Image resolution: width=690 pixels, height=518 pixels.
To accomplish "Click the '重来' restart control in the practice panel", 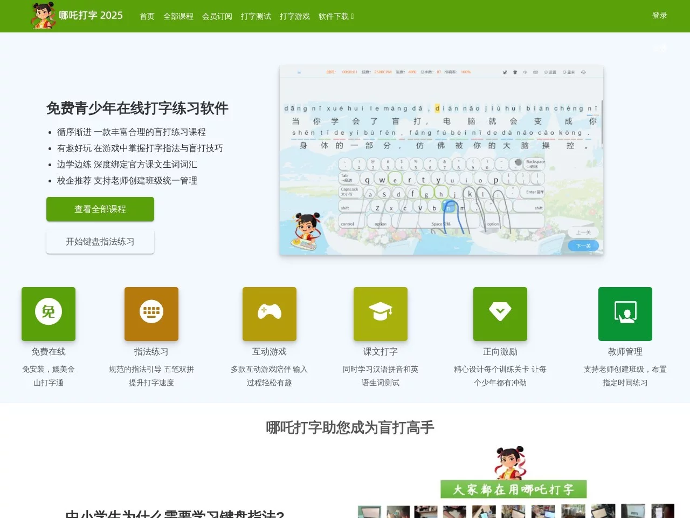I will pyautogui.click(x=568, y=72).
